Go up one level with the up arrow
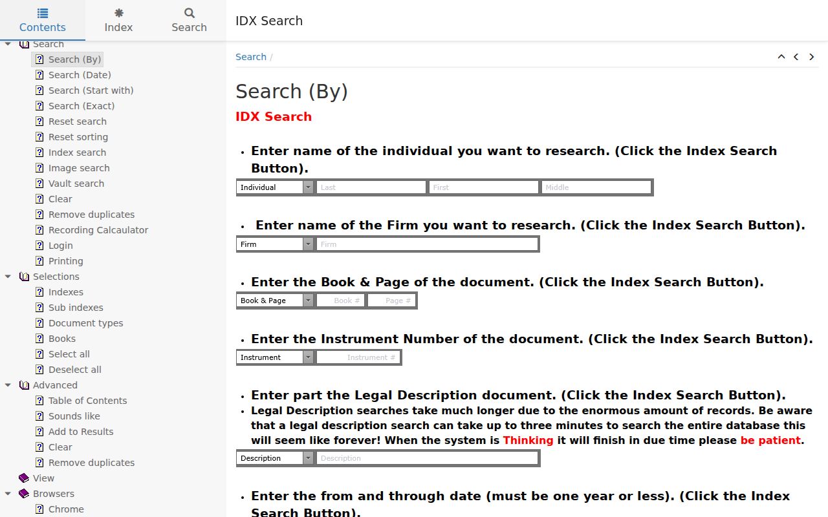Image resolution: width=828 pixels, height=517 pixels. point(781,57)
